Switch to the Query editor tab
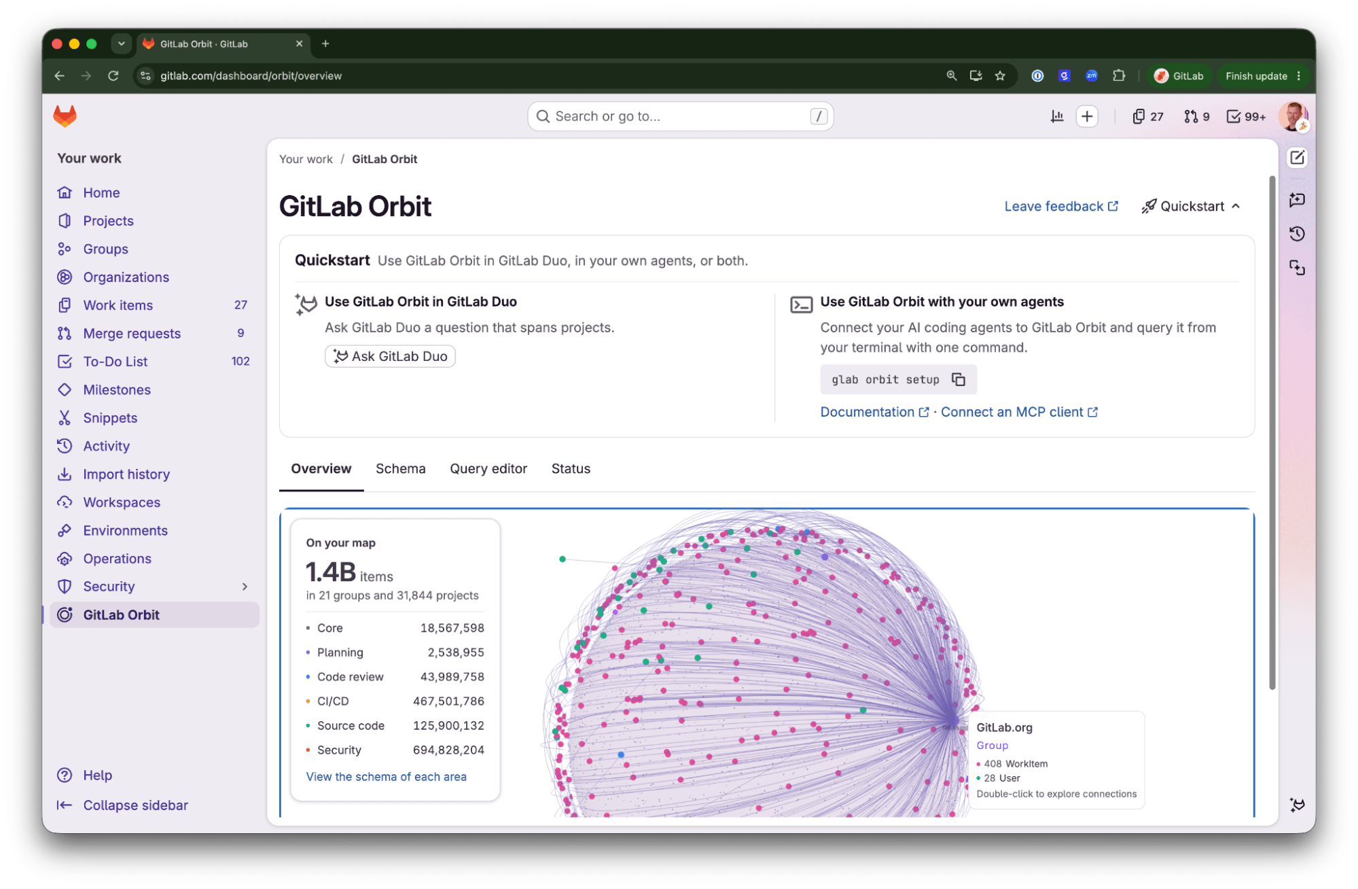Image resolution: width=1358 pixels, height=889 pixels. point(488,469)
